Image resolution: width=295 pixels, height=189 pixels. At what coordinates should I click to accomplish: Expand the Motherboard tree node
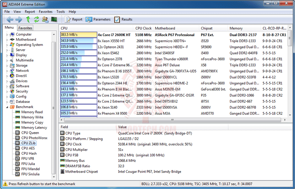[7, 40]
